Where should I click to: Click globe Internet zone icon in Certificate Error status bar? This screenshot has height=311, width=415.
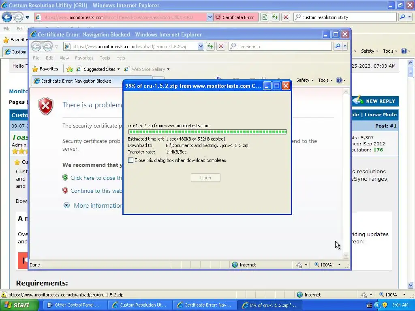pos(235,265)
